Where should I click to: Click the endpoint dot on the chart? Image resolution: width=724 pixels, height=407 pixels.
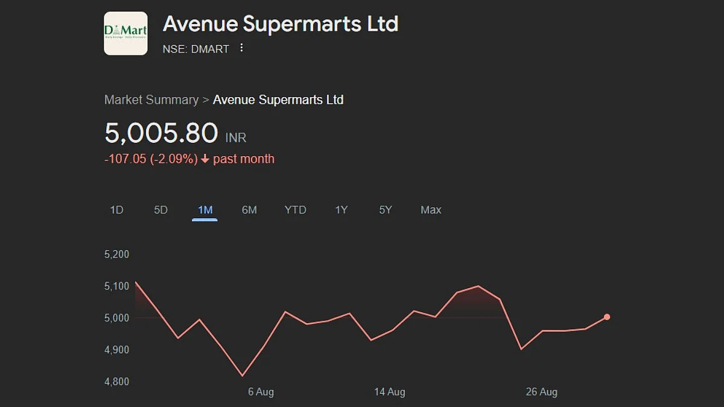click(607, 317)
